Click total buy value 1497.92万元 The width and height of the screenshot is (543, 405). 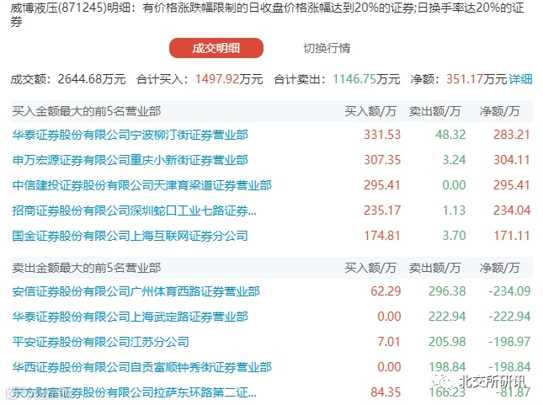click(x=229, y=79)
